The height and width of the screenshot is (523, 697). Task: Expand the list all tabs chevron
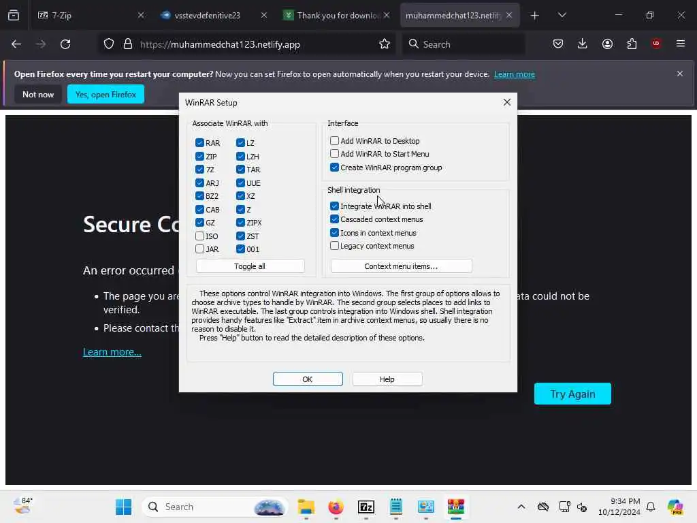pos(562,15)
